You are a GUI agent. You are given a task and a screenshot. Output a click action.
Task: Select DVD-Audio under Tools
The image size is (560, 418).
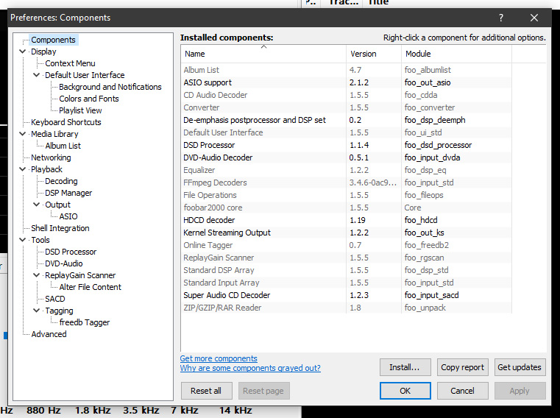pos(63,263)
